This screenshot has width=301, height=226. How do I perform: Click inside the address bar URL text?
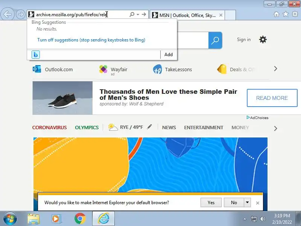pos(71,15)
